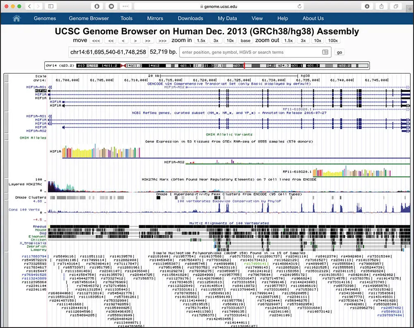
Task: Open GENCODE v24 track title link
Action: pyautogui.click(x=229, y=84)
